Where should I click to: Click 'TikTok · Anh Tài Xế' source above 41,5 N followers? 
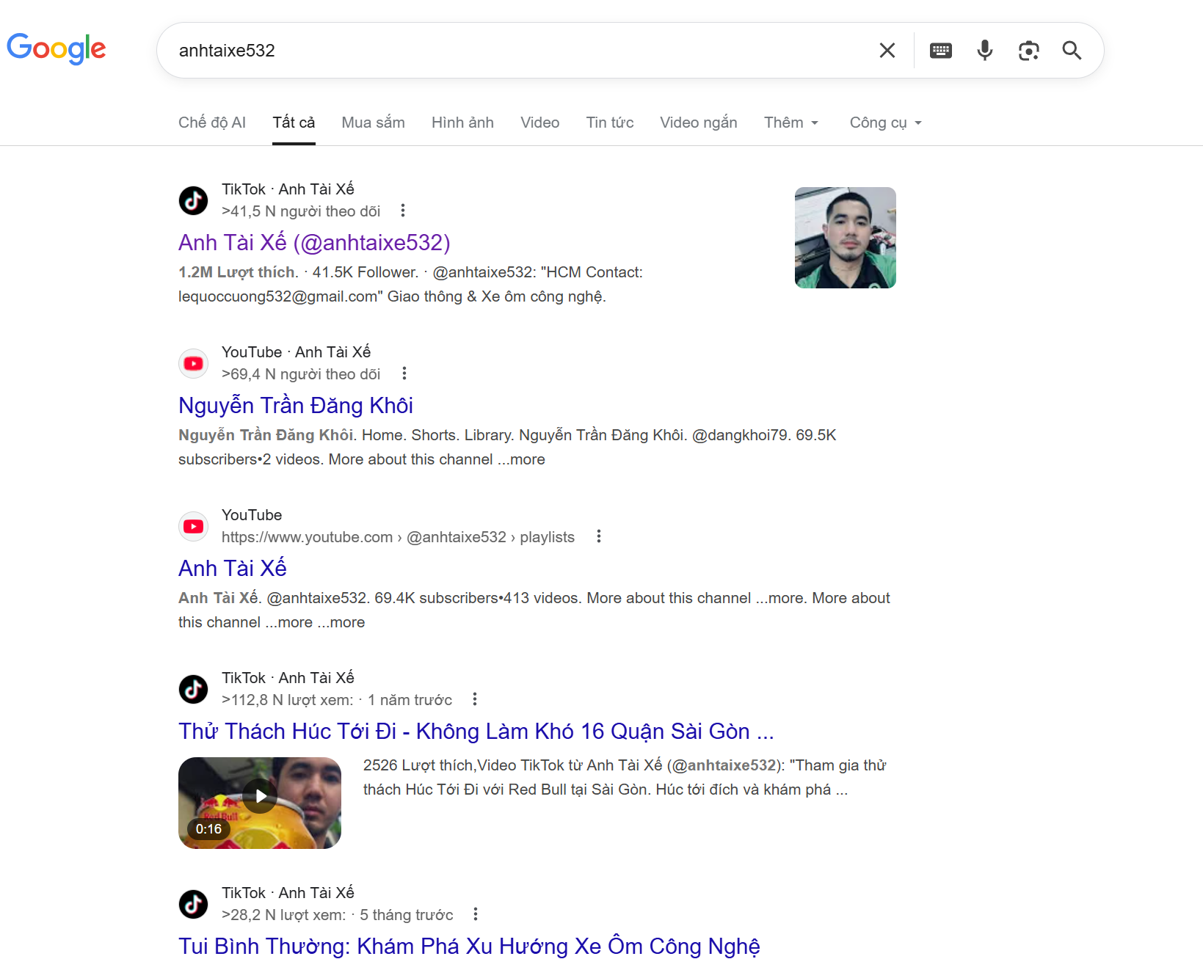288,189
